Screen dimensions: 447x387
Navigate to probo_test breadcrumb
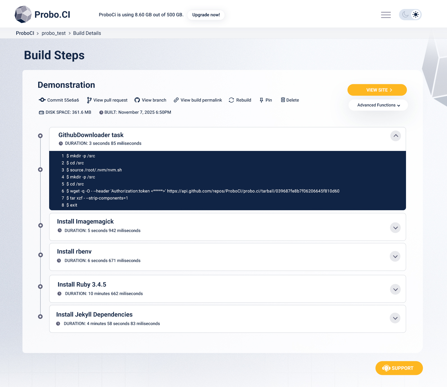coord(54,33)
